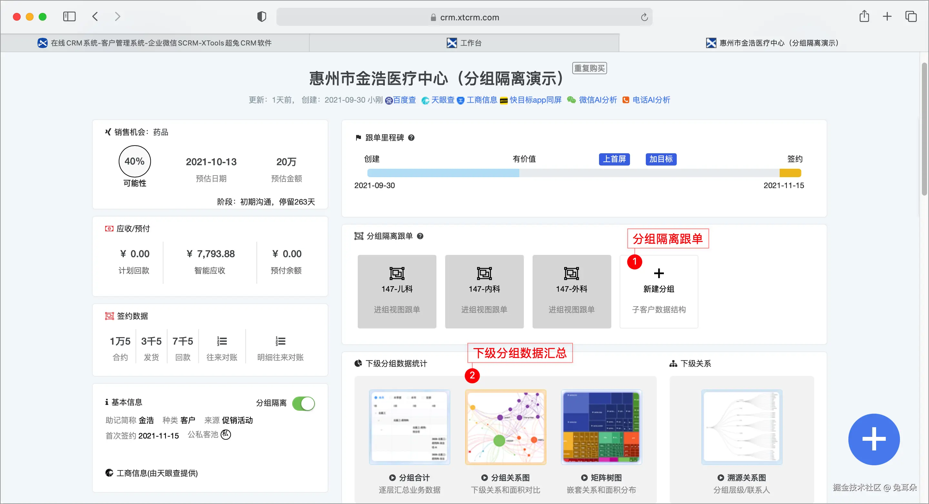Click the 明细往来对账 list icon
929x504 pixels.
[x=280, y=341]
